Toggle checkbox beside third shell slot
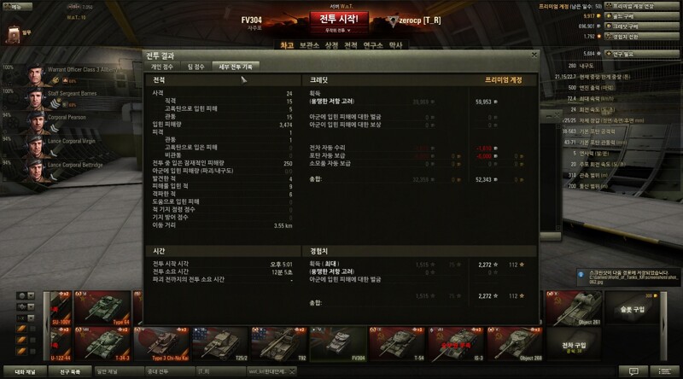Image resolution: width=683 pixels, height=379 pixels. click(x=32, y=351)
